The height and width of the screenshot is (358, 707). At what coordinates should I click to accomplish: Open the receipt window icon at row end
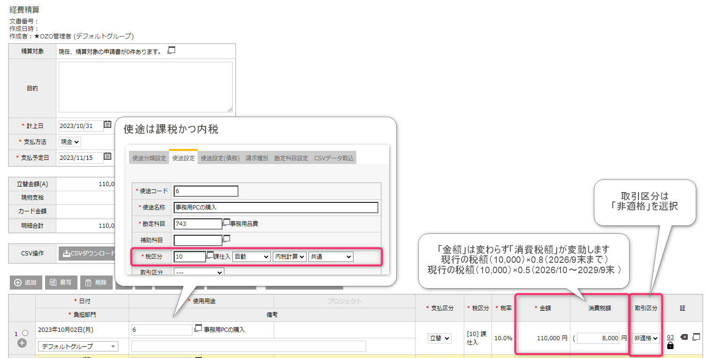696,337
